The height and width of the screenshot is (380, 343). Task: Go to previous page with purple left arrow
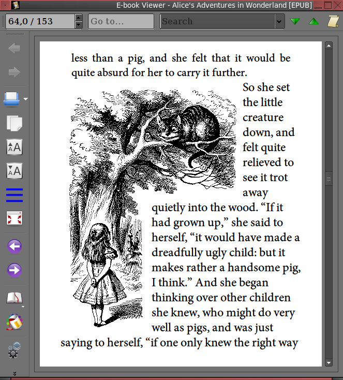[14, 246]
